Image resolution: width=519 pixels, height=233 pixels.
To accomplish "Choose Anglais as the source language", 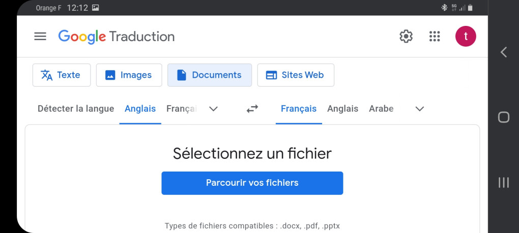I will click(140, 109).
